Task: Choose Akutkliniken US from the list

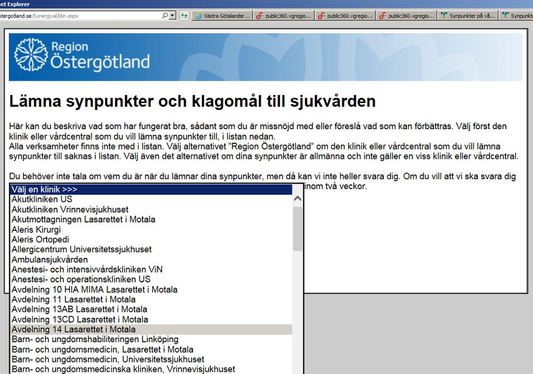Action: pos(151,199)
